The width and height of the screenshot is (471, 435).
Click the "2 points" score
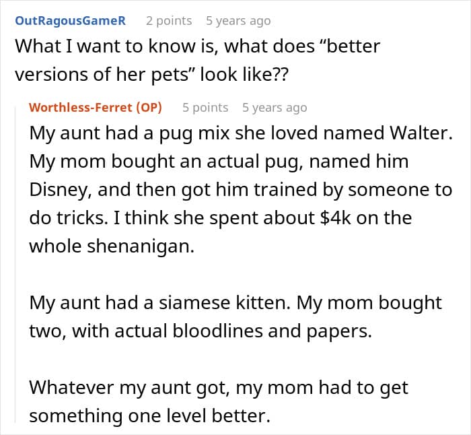[169, 20]
